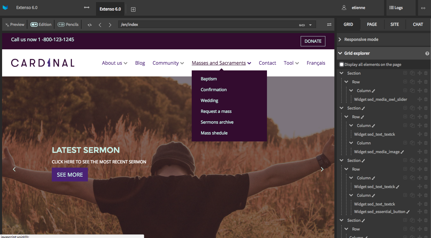Image resolution: width=431 pixels, height=238 pixels.
Task: Add element to Column above sed_media_owl_slider
Action: (x=405, y=91)
